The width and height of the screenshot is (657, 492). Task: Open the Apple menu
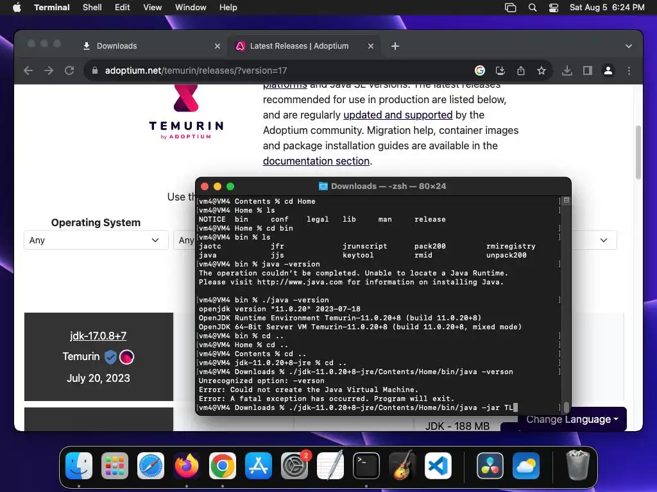tap(17, 8)
